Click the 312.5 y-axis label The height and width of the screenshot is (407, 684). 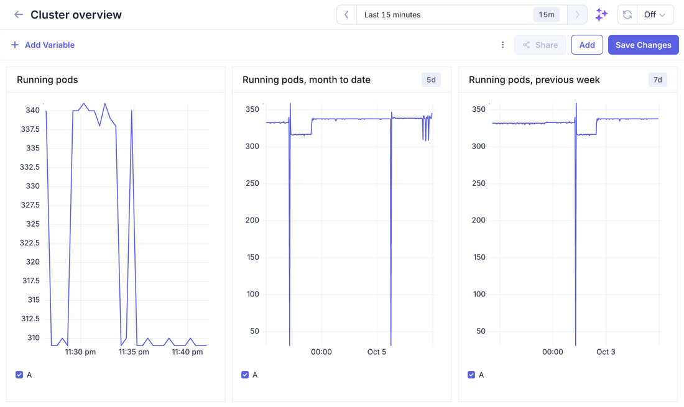click(x=30, y=319)
